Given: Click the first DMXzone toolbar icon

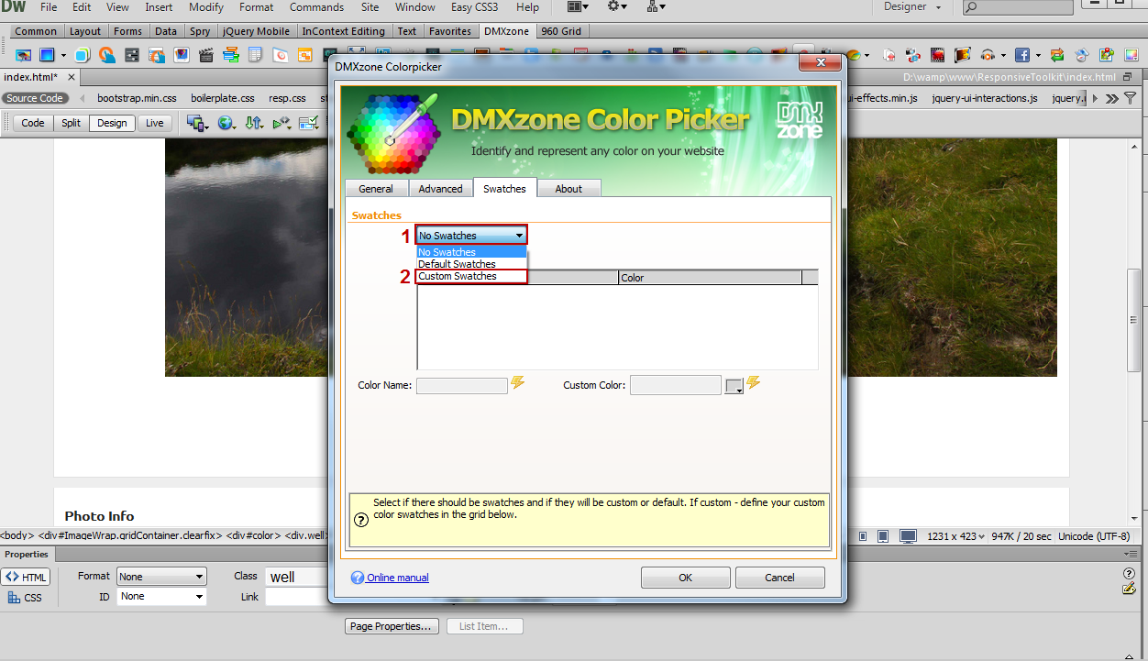Looking at the screenshot, I should click(x=24, y=55).
